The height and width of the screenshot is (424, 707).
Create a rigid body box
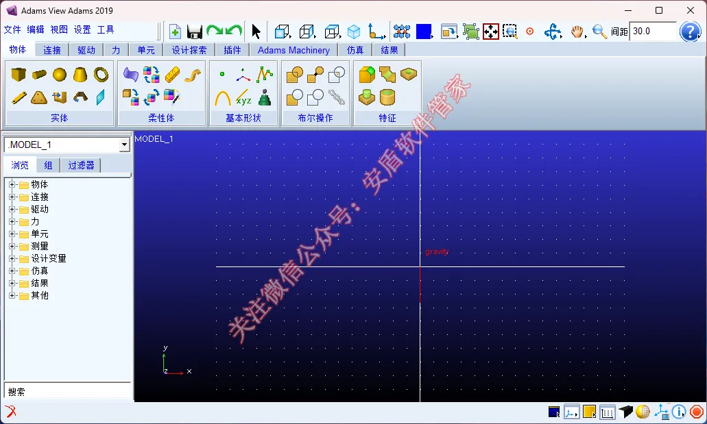point(18,75)
